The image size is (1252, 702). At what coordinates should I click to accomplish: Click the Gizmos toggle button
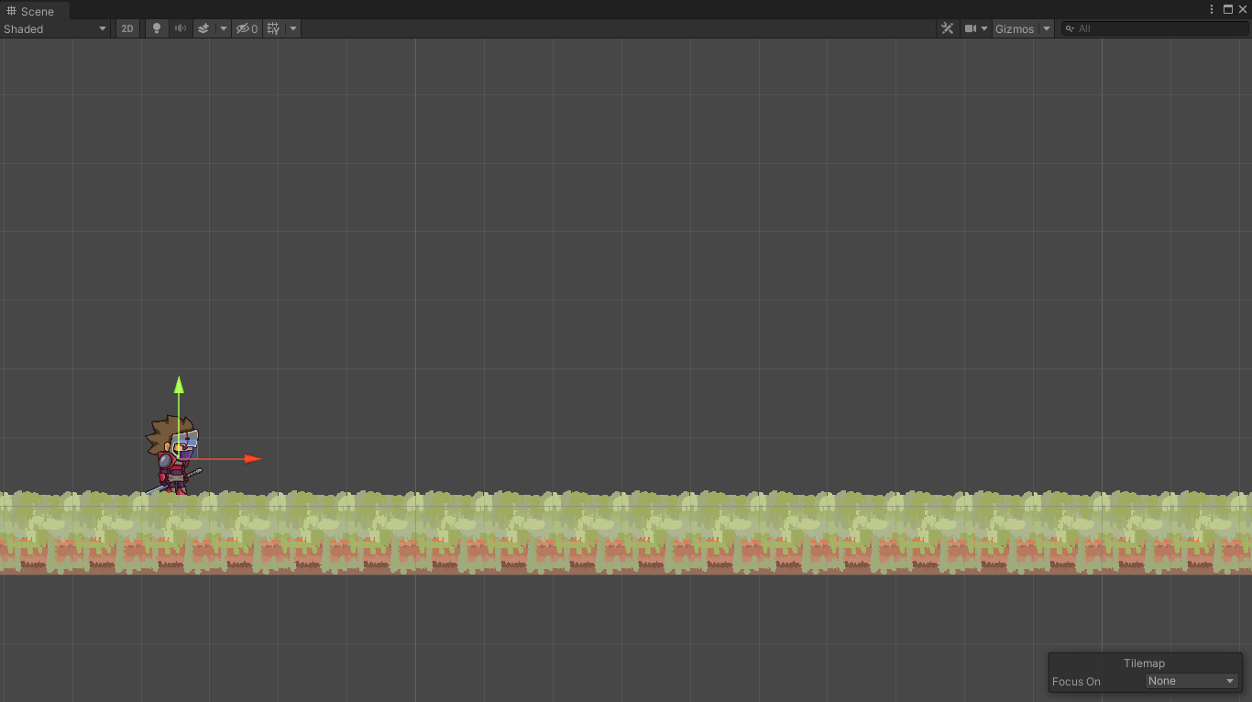click(1015, 28)
